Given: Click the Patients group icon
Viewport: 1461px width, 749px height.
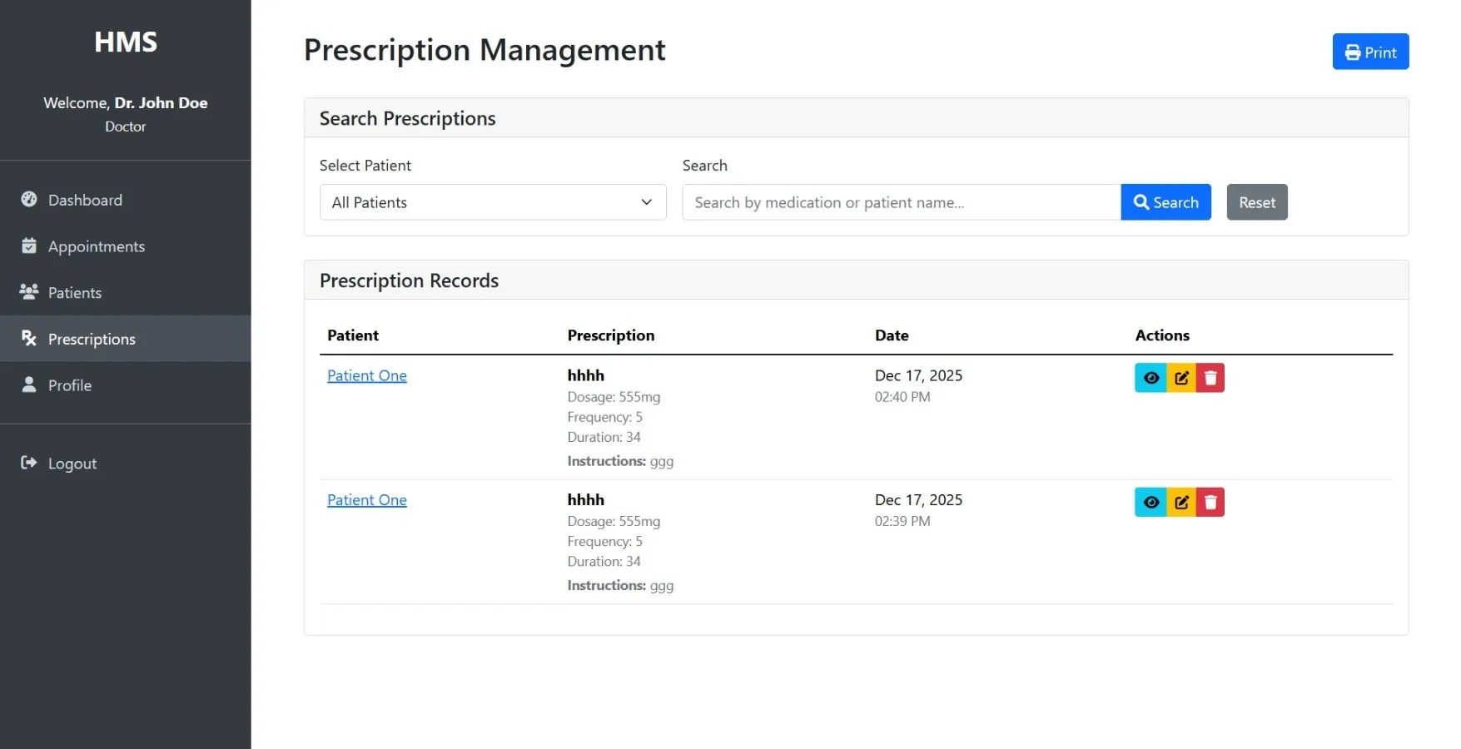Looking at the screenshot, I should click(x=28, y=292).
